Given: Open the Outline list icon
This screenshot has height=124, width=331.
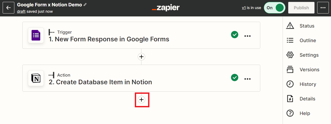Looking at the screenshot, I should pos(290,40).
